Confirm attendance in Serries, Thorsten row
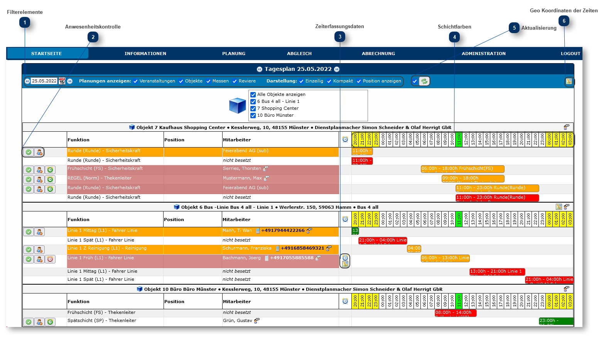 (x=29, y=170)
